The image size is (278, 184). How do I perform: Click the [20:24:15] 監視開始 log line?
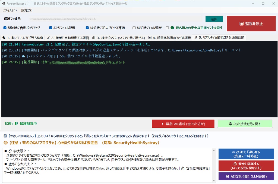[63, 62]
